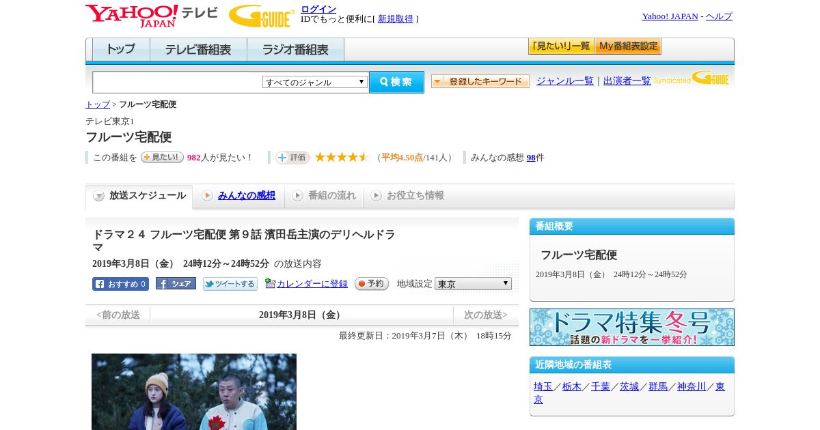Click the ドラマ特集冬号 banner
Screen dimensions: 820x430
pos(632,327)
